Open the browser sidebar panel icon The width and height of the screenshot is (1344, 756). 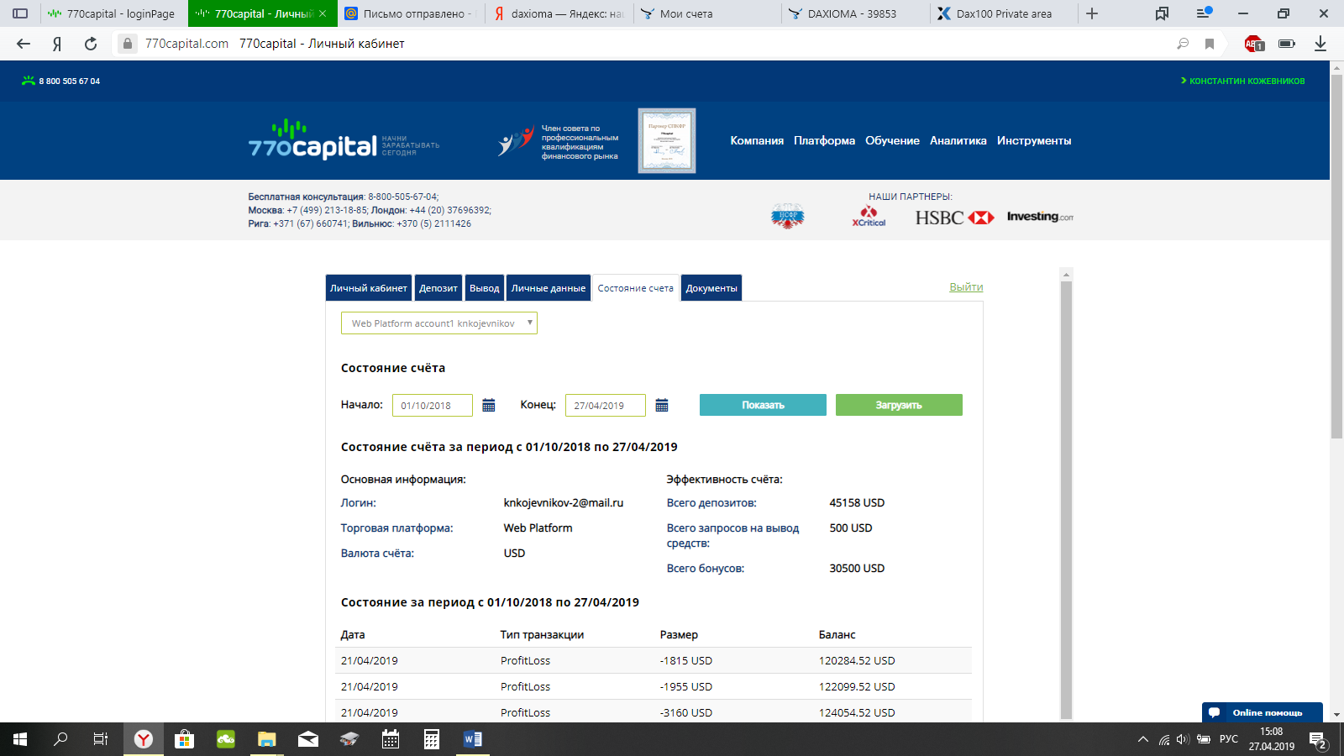[20, 13]
